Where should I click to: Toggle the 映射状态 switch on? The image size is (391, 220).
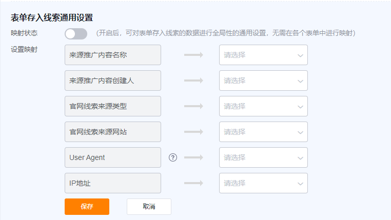[x=76, y=34]
